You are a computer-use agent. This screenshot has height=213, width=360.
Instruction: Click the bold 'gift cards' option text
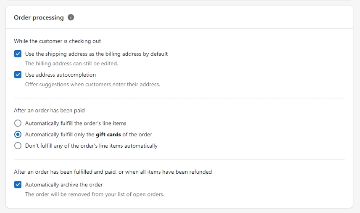pyautogui.click(x=108, y=134)
